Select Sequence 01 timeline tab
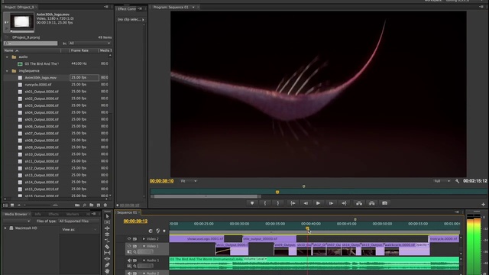Screen dimensions: 489x275 click(x=127, y=212)
